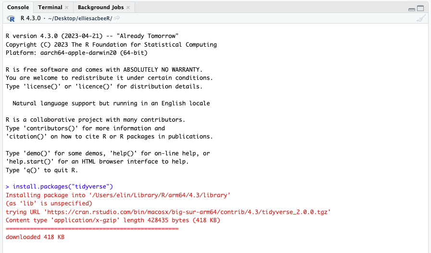Click the "'citation()' on how to cite R" line
The width and height of the screenshot is (431, 253).
point(109,137)
